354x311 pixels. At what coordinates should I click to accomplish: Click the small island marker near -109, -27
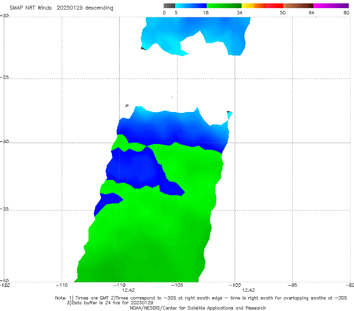click(x=127, y=105)
